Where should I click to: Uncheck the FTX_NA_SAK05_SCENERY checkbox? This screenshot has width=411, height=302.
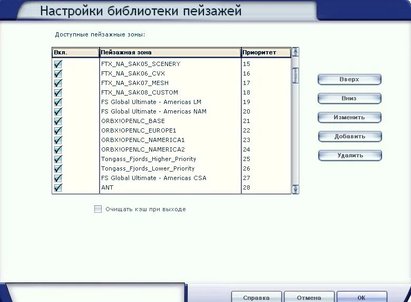coord(58,64)
